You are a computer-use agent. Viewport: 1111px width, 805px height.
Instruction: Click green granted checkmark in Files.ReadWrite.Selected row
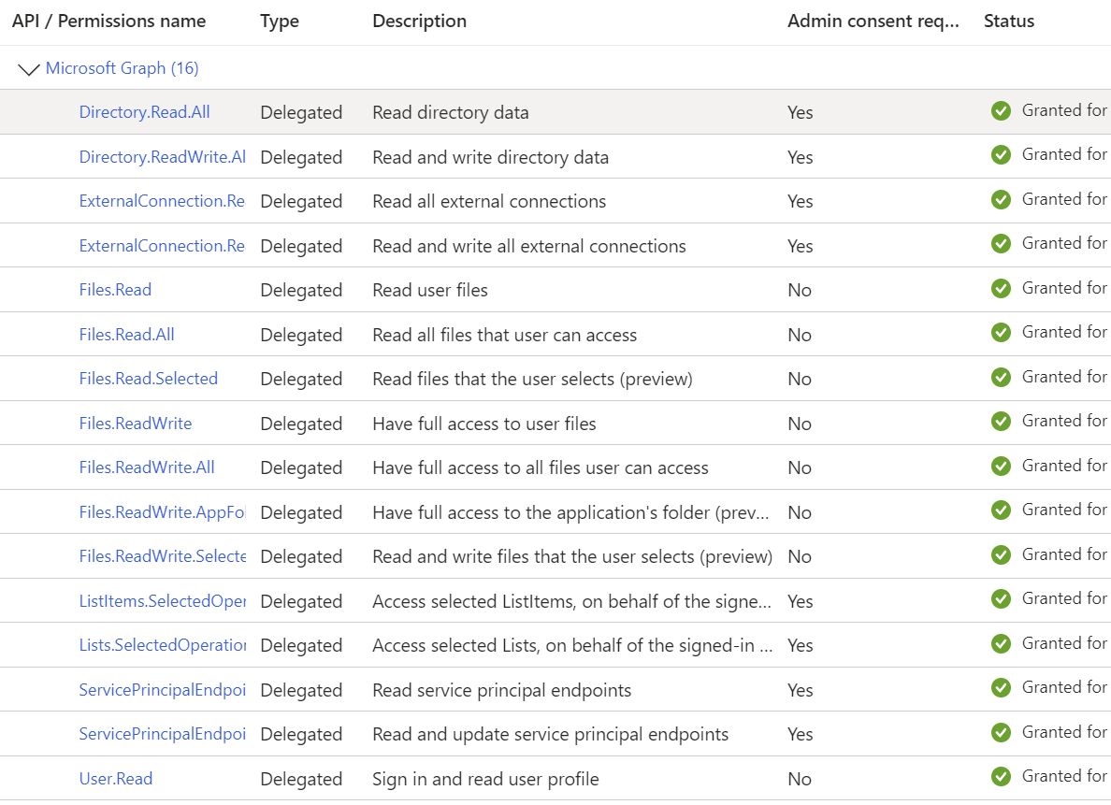[1002, 554]
